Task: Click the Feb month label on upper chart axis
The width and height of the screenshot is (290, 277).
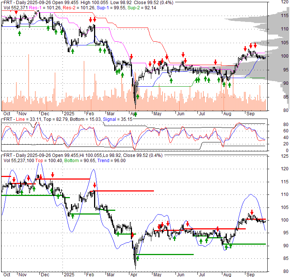Action: tap(90, 113)
